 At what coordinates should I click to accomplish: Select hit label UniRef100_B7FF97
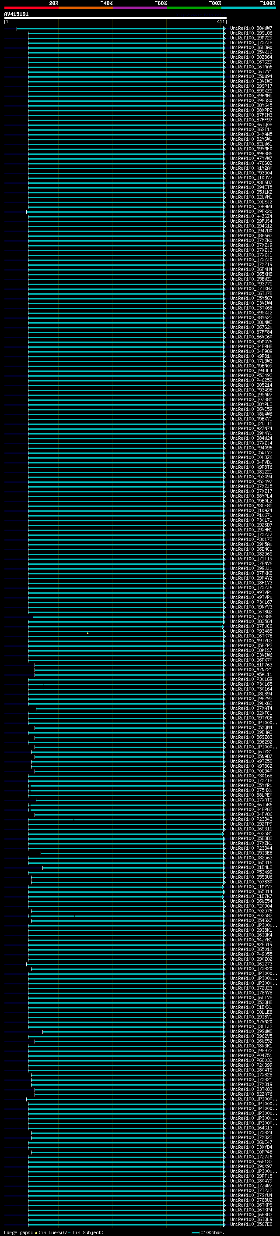[x=251, y=120]
